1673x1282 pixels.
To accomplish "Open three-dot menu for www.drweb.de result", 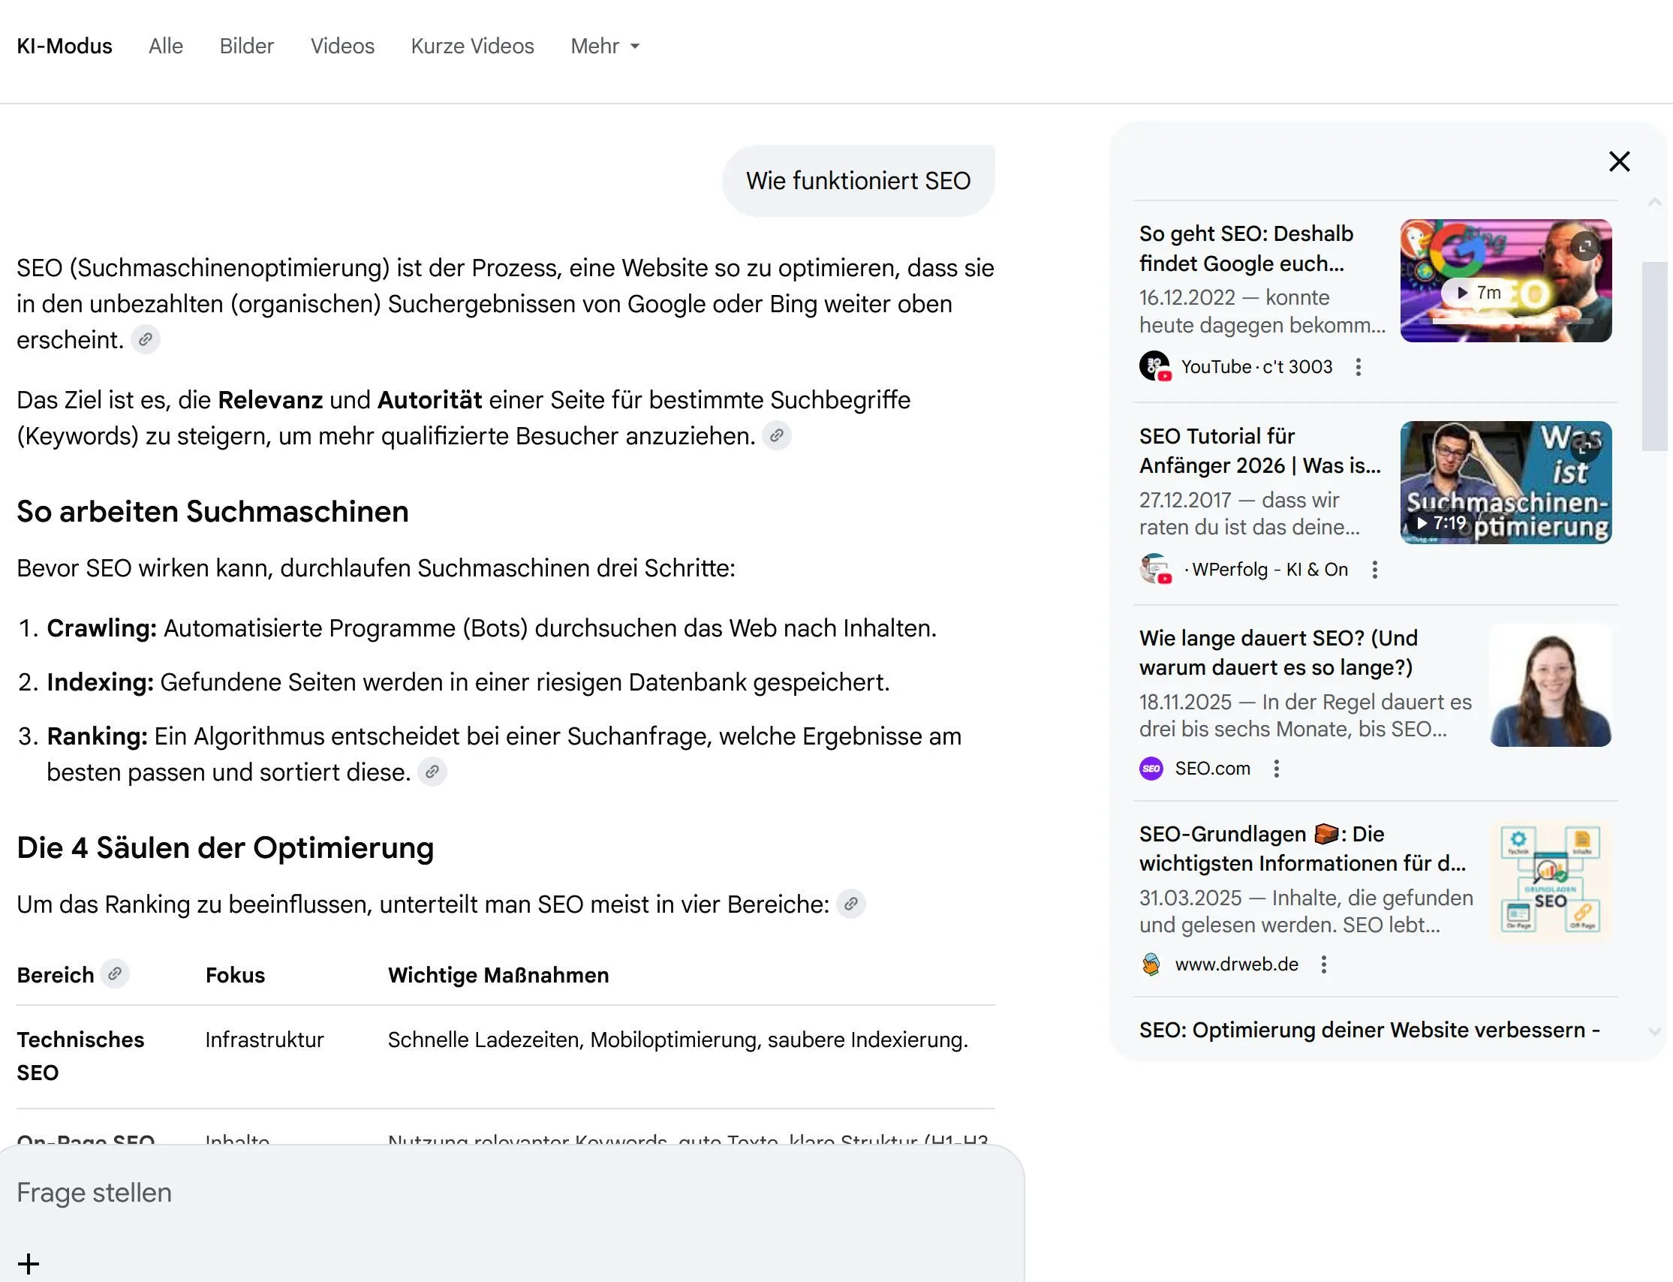I will click(x=1323, y=965).
